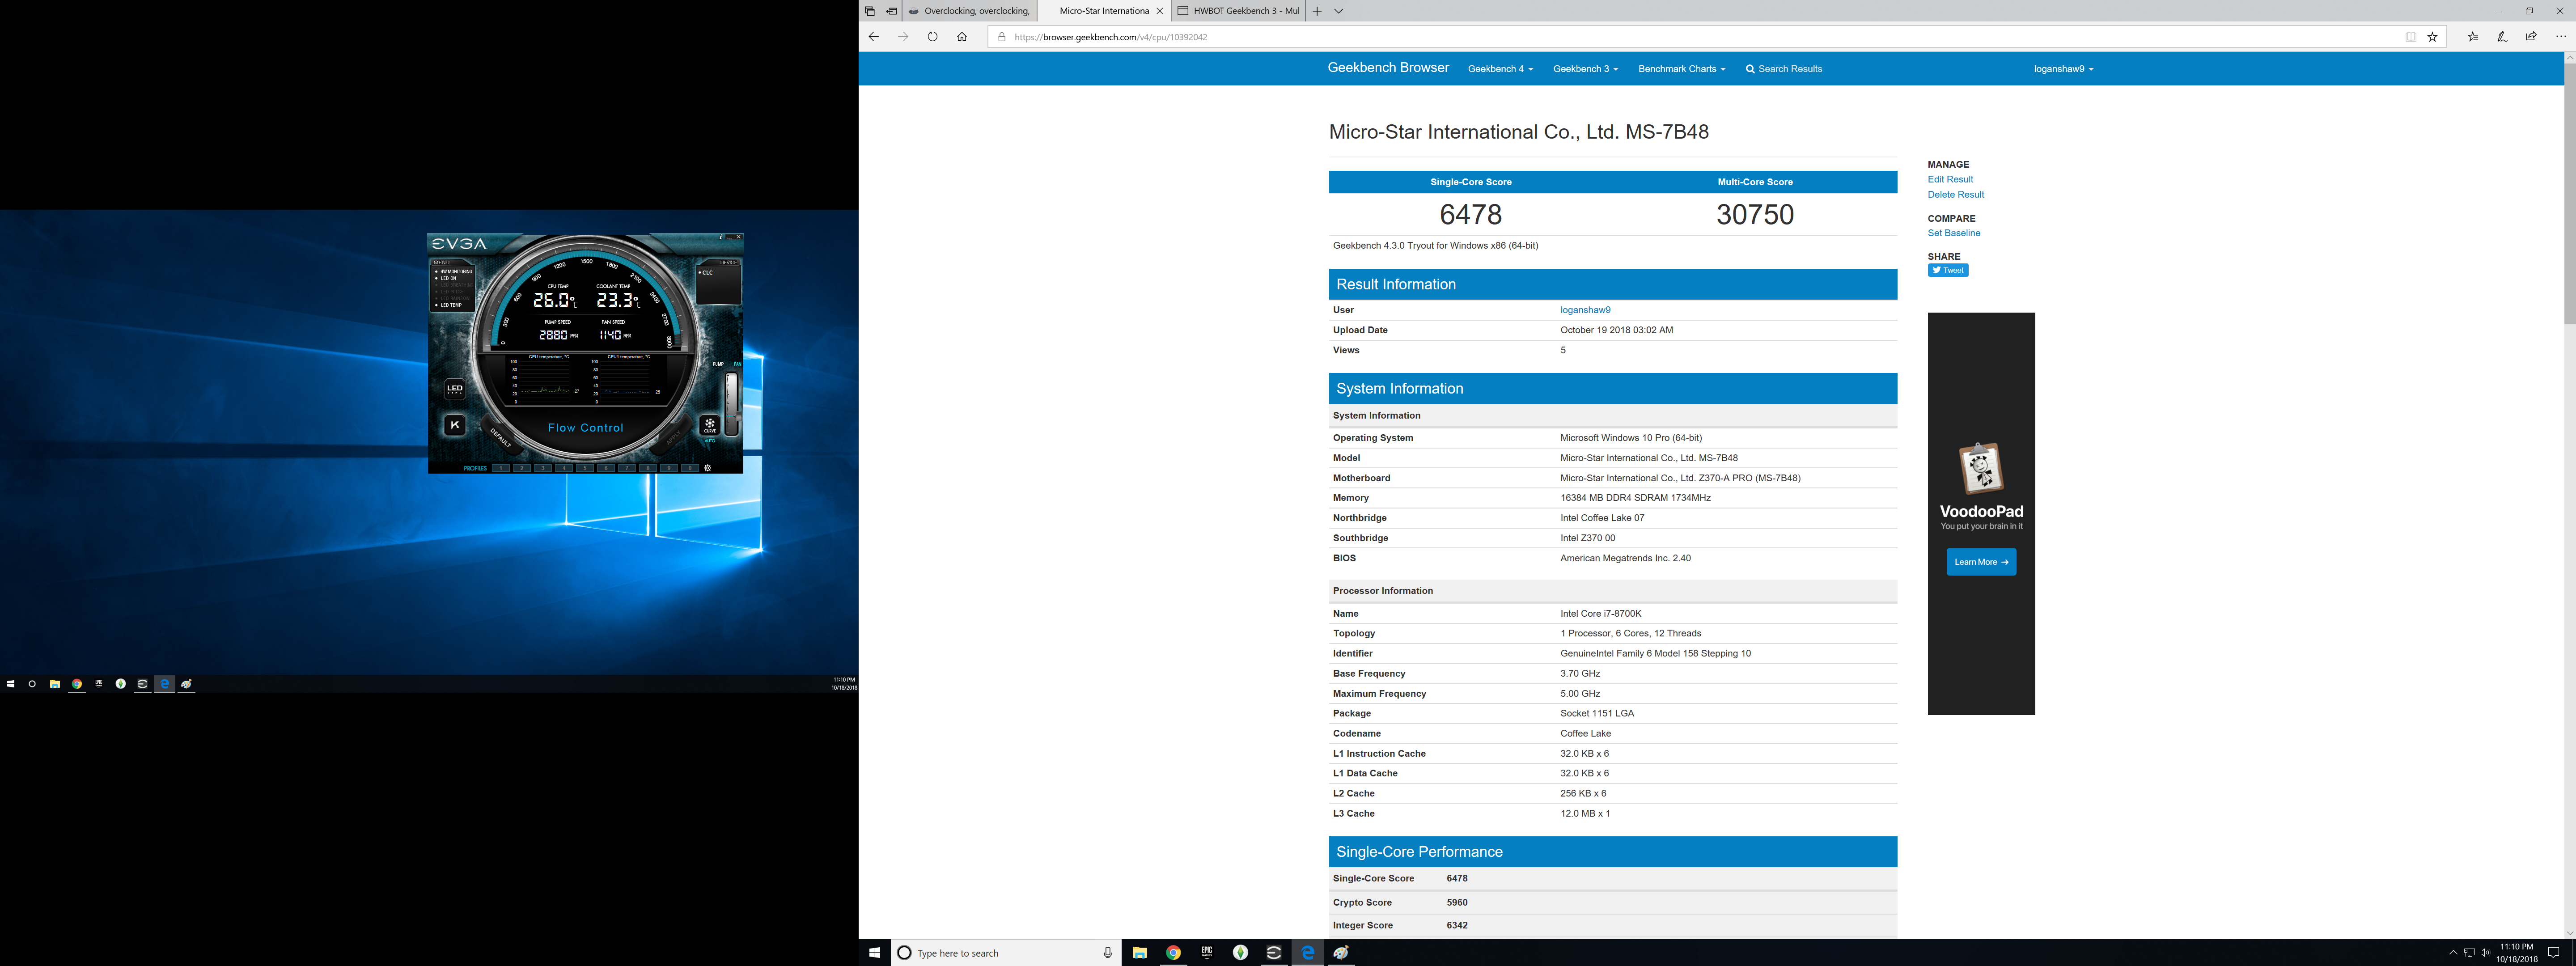Switch to the Overclocking browser tab

[x=969, y=11]
